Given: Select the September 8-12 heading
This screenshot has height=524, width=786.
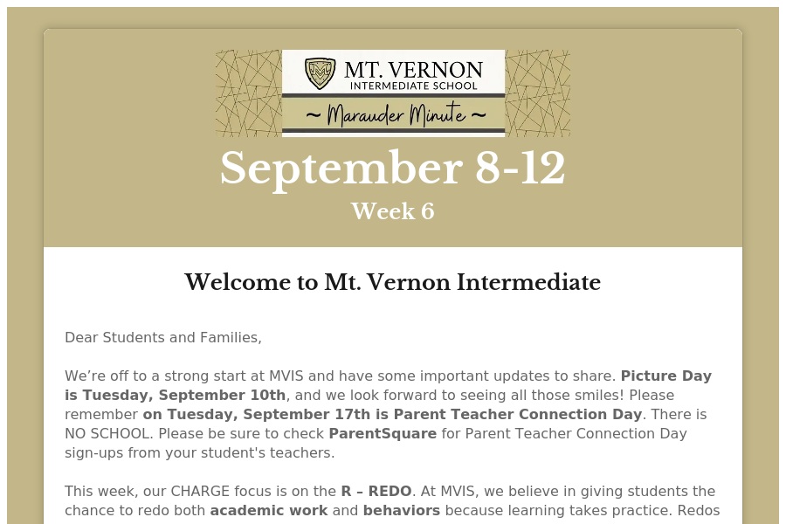Looking at the screenshot, I should tap(392, 169).
